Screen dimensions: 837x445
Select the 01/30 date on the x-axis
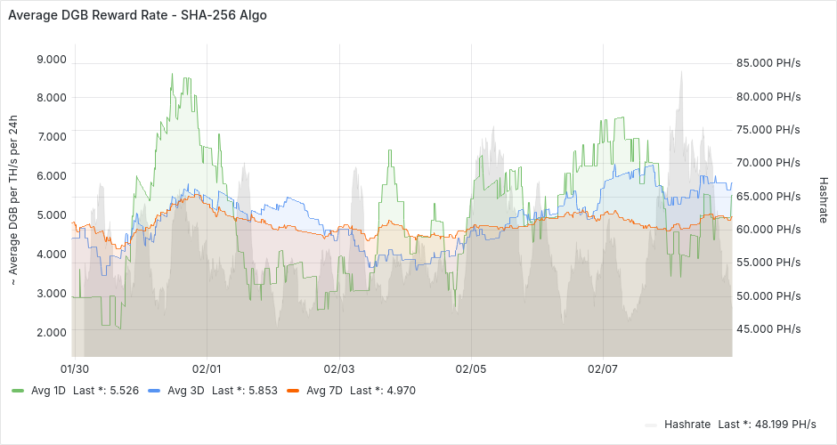click(x=74, y=368)
